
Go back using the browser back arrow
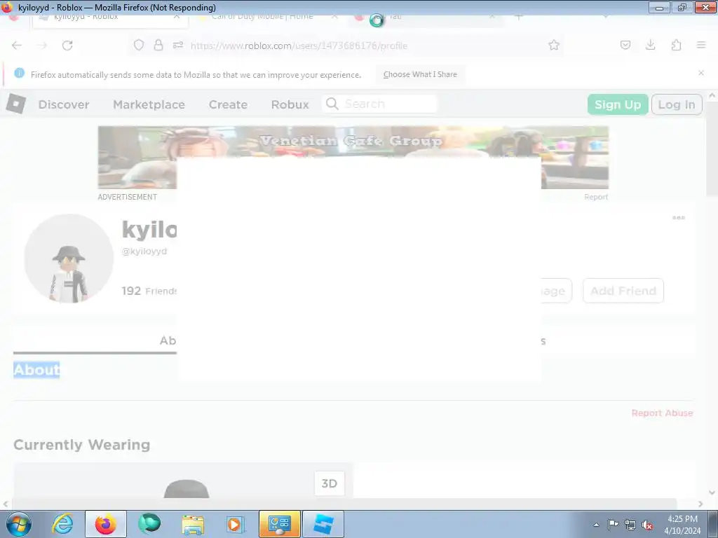tap(17, 46)
